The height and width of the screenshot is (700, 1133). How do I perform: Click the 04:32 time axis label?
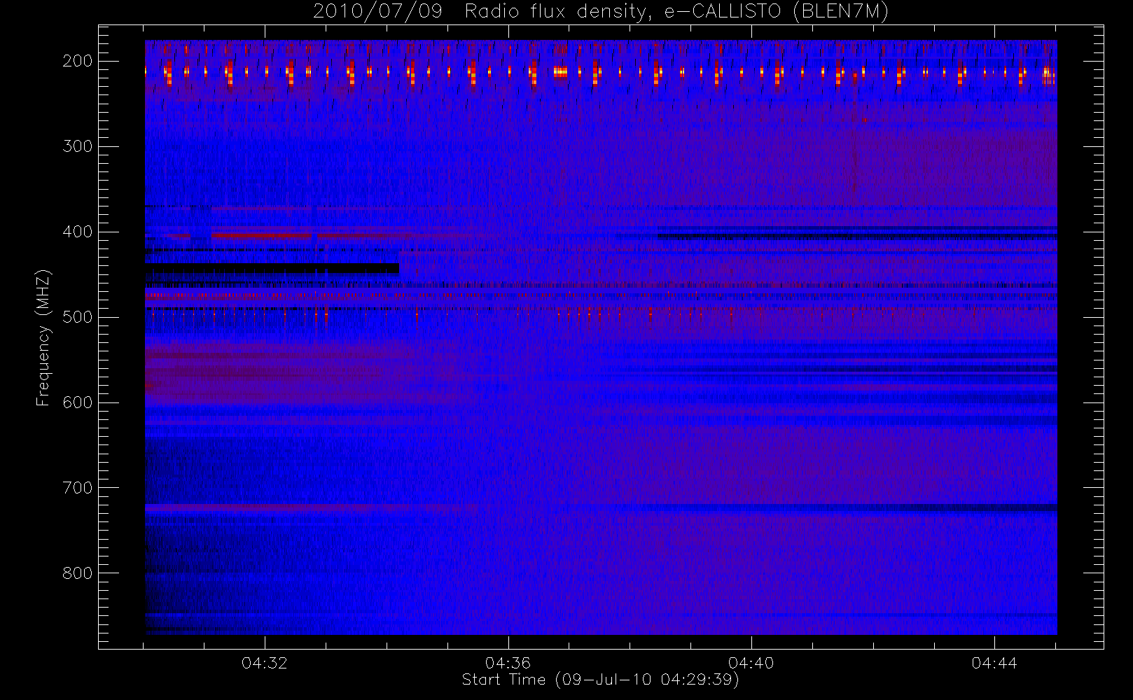click(x=265, y=663)
